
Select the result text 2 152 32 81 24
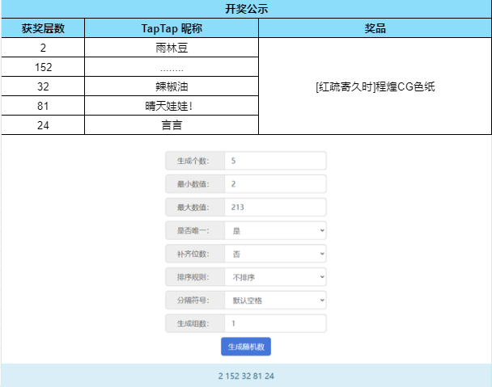pyautogui.click(x=246, y=376)
